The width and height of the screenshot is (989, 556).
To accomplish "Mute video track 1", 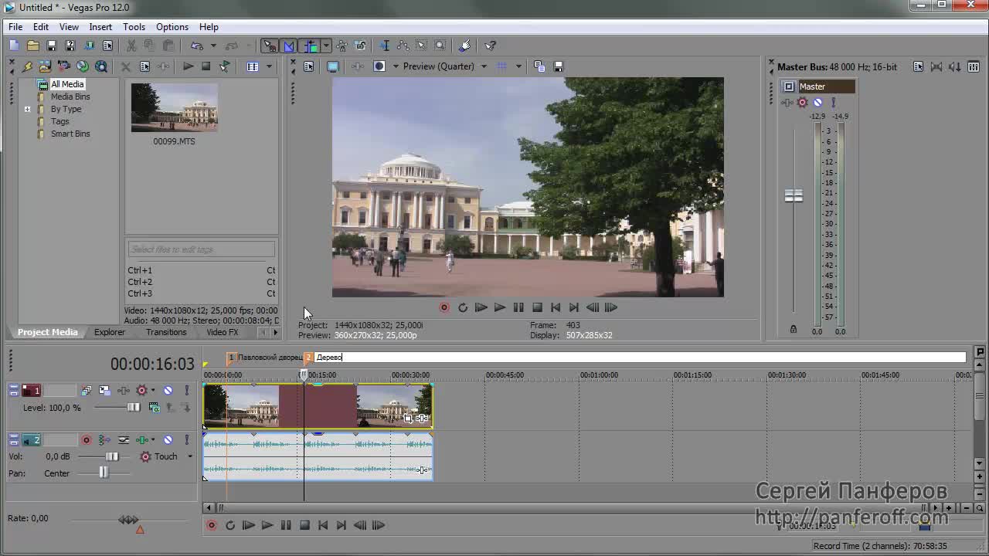I will tap(168, 391).
